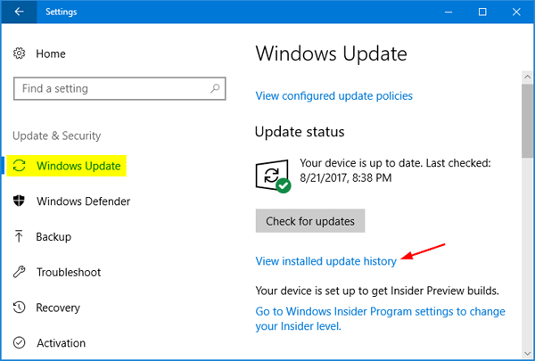Click the Update & Security category label
Viewport: 535px width, 361px height.
coord(57,135)
